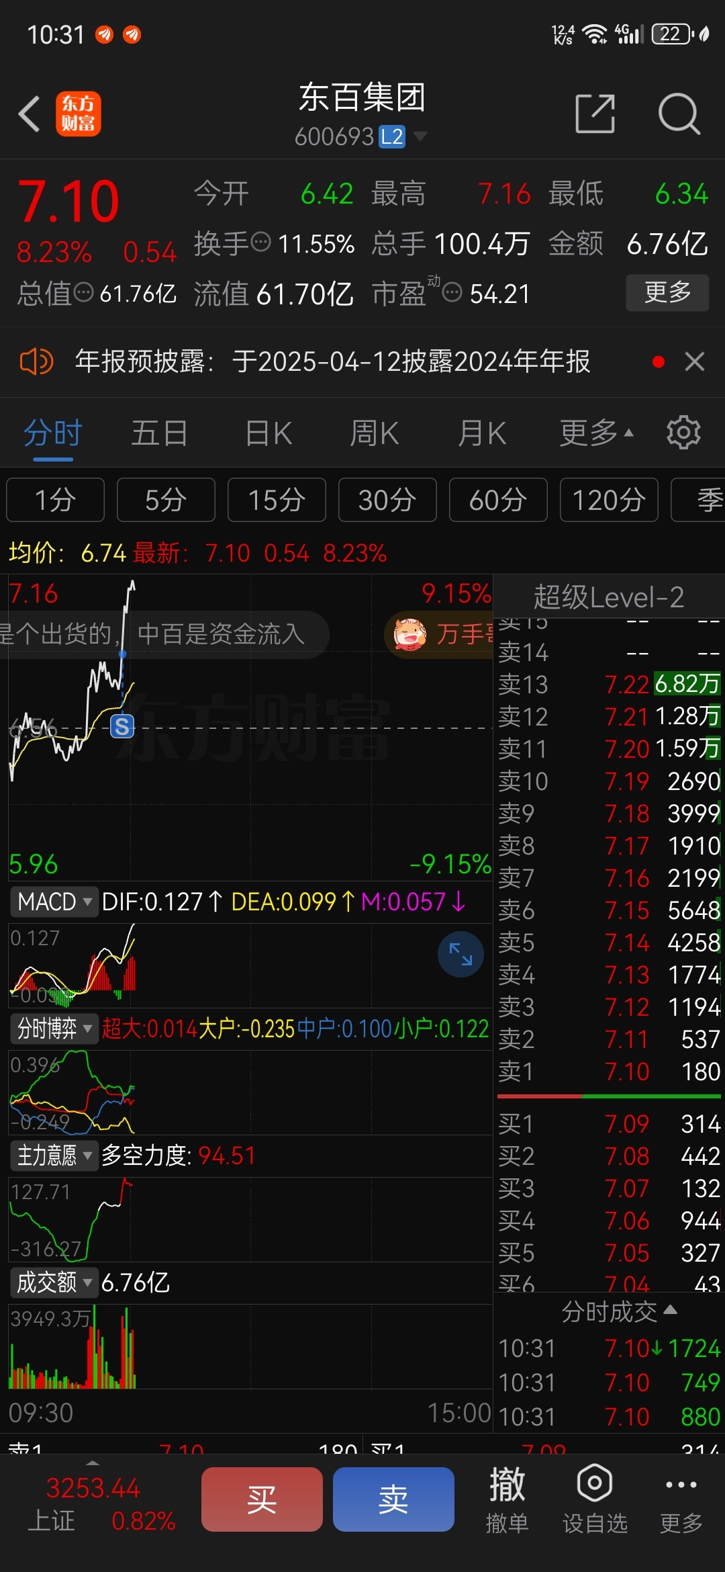Viewport: 725px width, 1572px height.
Task: Select the 季 period button
Action: pos(698,500)
